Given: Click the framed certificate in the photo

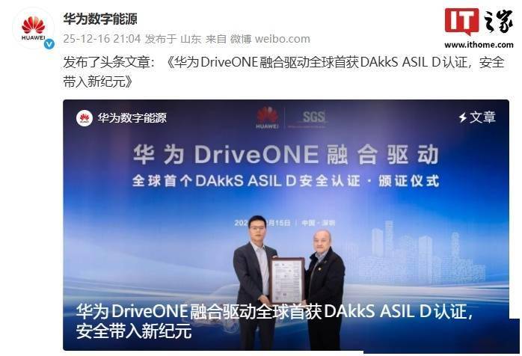Looking at the screenshot, I should (287, 280).
